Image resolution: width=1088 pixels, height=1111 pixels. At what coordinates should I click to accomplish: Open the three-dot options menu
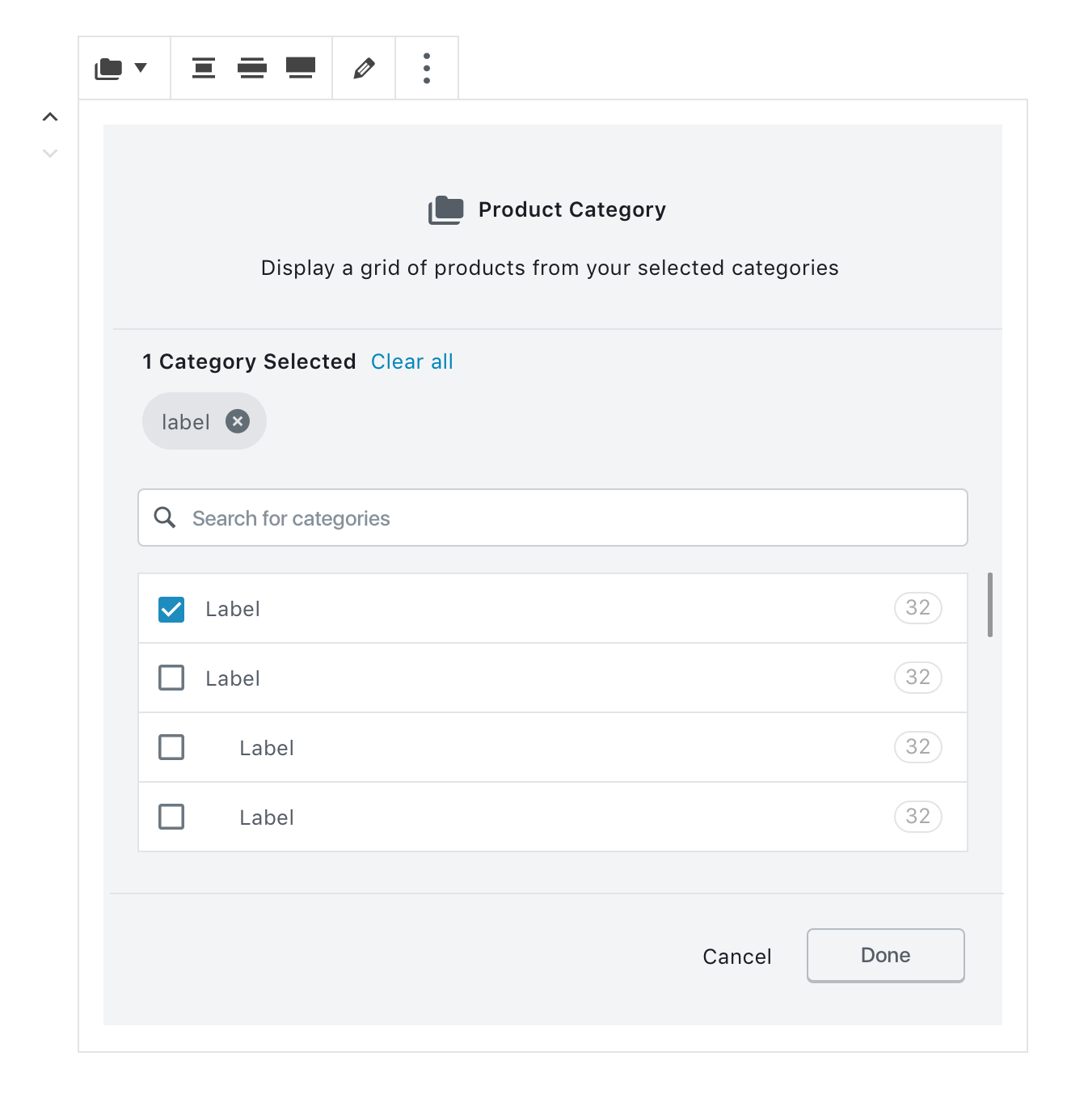(x=426, y=68)
